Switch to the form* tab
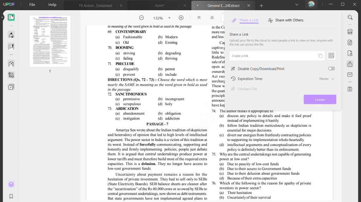 click(x=160, y=6)
